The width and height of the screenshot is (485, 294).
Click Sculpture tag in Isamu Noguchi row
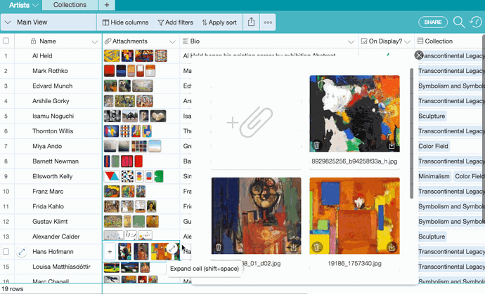tap(432, 116)
